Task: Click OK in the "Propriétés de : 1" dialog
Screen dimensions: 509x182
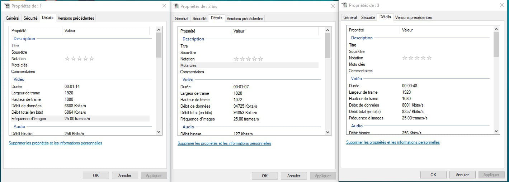Action: [x=96, y=175]
